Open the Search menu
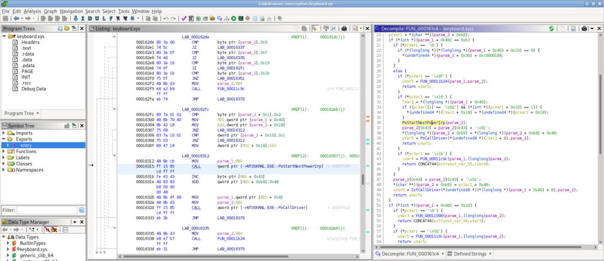This screenshot has height=261, width=604. [93, 11]
